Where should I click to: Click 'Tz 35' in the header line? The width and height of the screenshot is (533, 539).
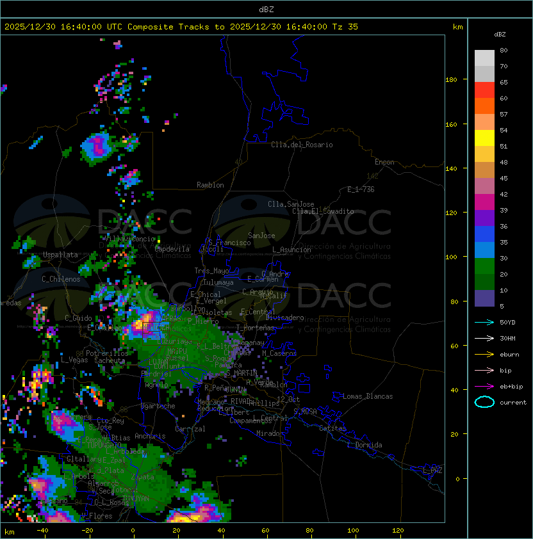click(x=345, y=27)
